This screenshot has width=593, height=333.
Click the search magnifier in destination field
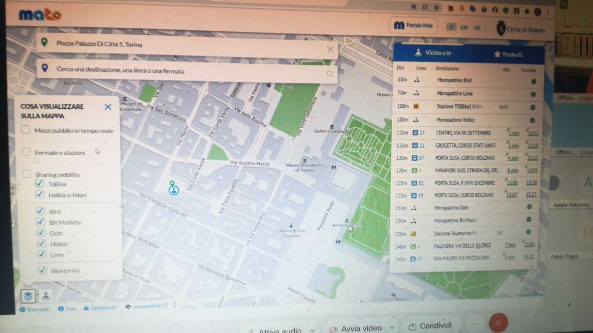click(330, 74)
